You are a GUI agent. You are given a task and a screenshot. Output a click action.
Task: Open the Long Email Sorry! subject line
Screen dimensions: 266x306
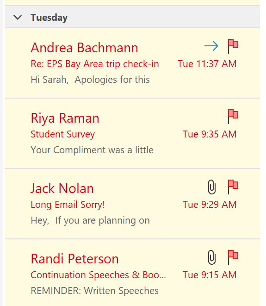point(68,205)
